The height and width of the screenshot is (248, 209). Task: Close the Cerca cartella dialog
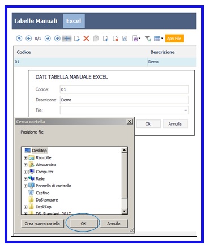pyautogui.click(x=130, y=122)
